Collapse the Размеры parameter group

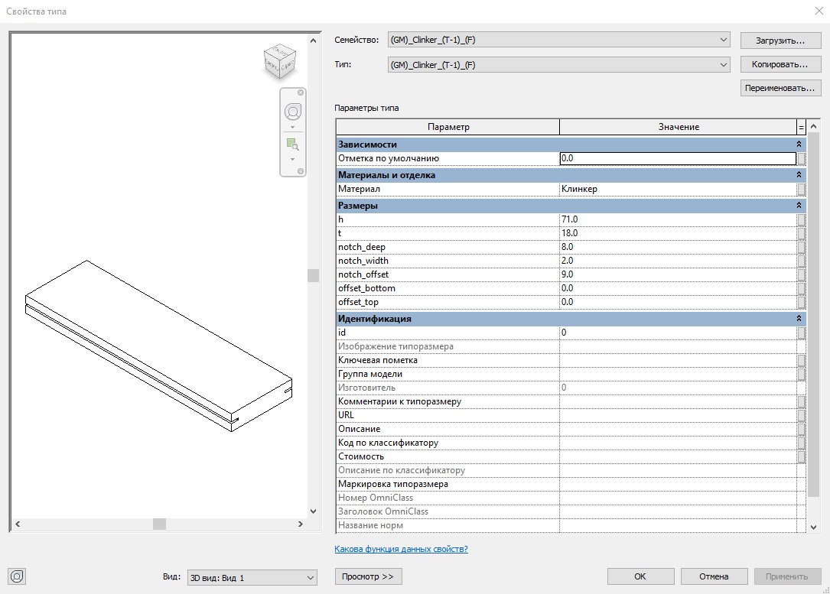point(799,206)
